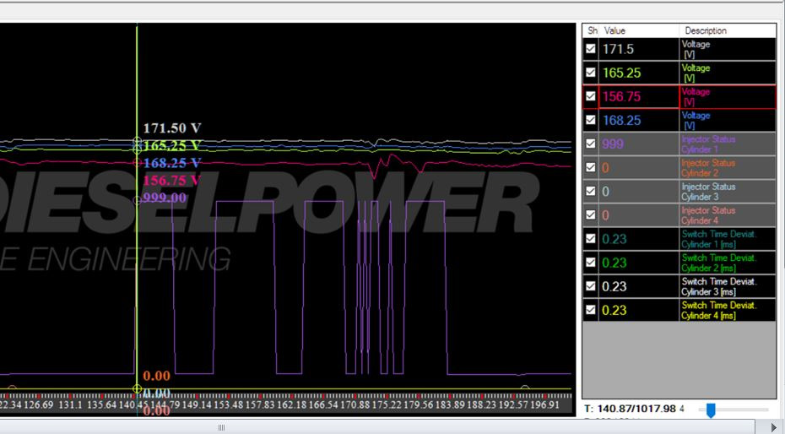This screenshot has height=434, width=785.
Task: Toggle the 156.75 Voltage channel checkbox
Action: (x=591, y=96)
